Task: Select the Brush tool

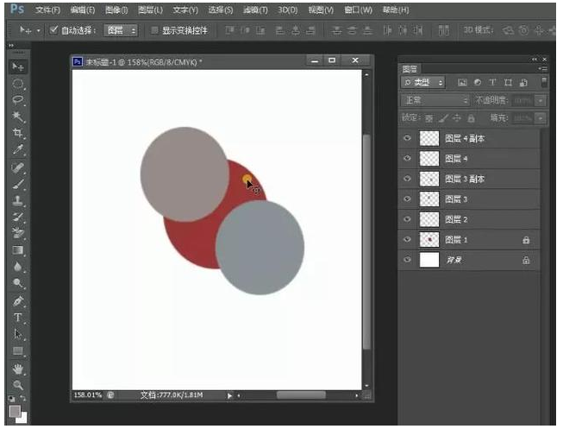Action: [x=17, y=185]
